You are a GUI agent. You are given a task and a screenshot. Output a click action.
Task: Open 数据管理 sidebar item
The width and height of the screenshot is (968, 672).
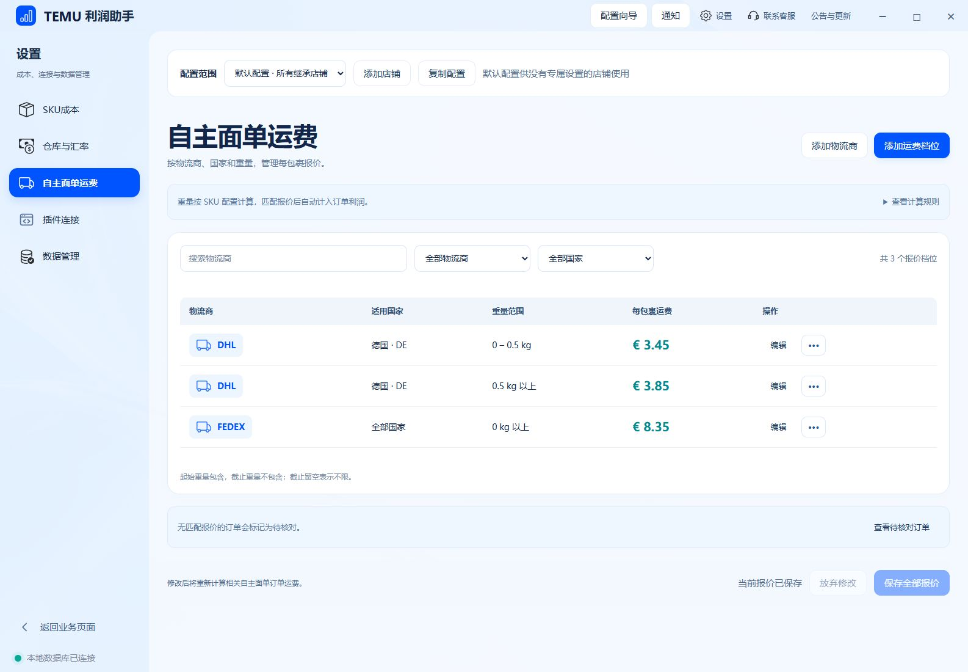[x=74, y=256]
